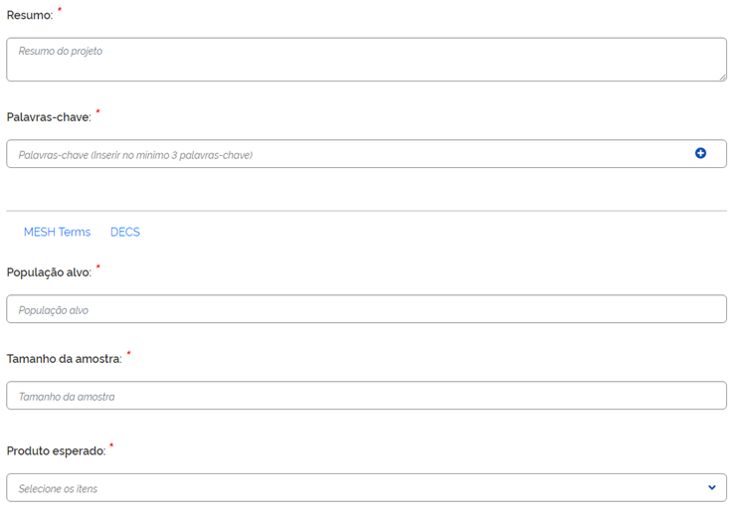The width and height of the screenshot is (744, 521).
Task: Open the MESH Terms link
Action: [57, 232]
